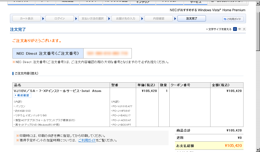Click the ご注文内容(控え) section heading
This screenshot has height=152, width=260.
tap(26, 73)
